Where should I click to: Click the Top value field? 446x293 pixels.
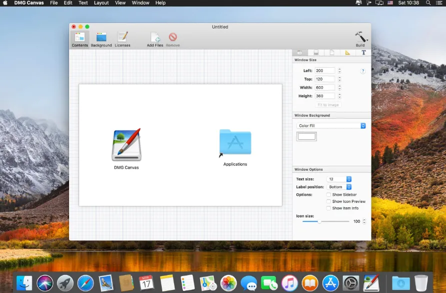pos(325,79)
